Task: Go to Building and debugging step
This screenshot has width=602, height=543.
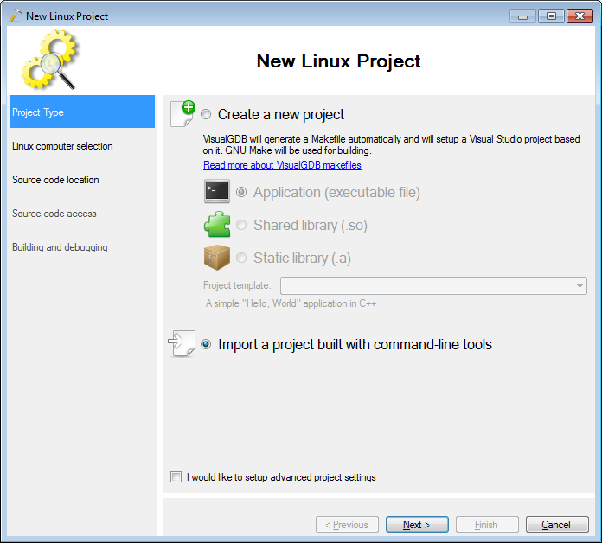Action: 60,247
